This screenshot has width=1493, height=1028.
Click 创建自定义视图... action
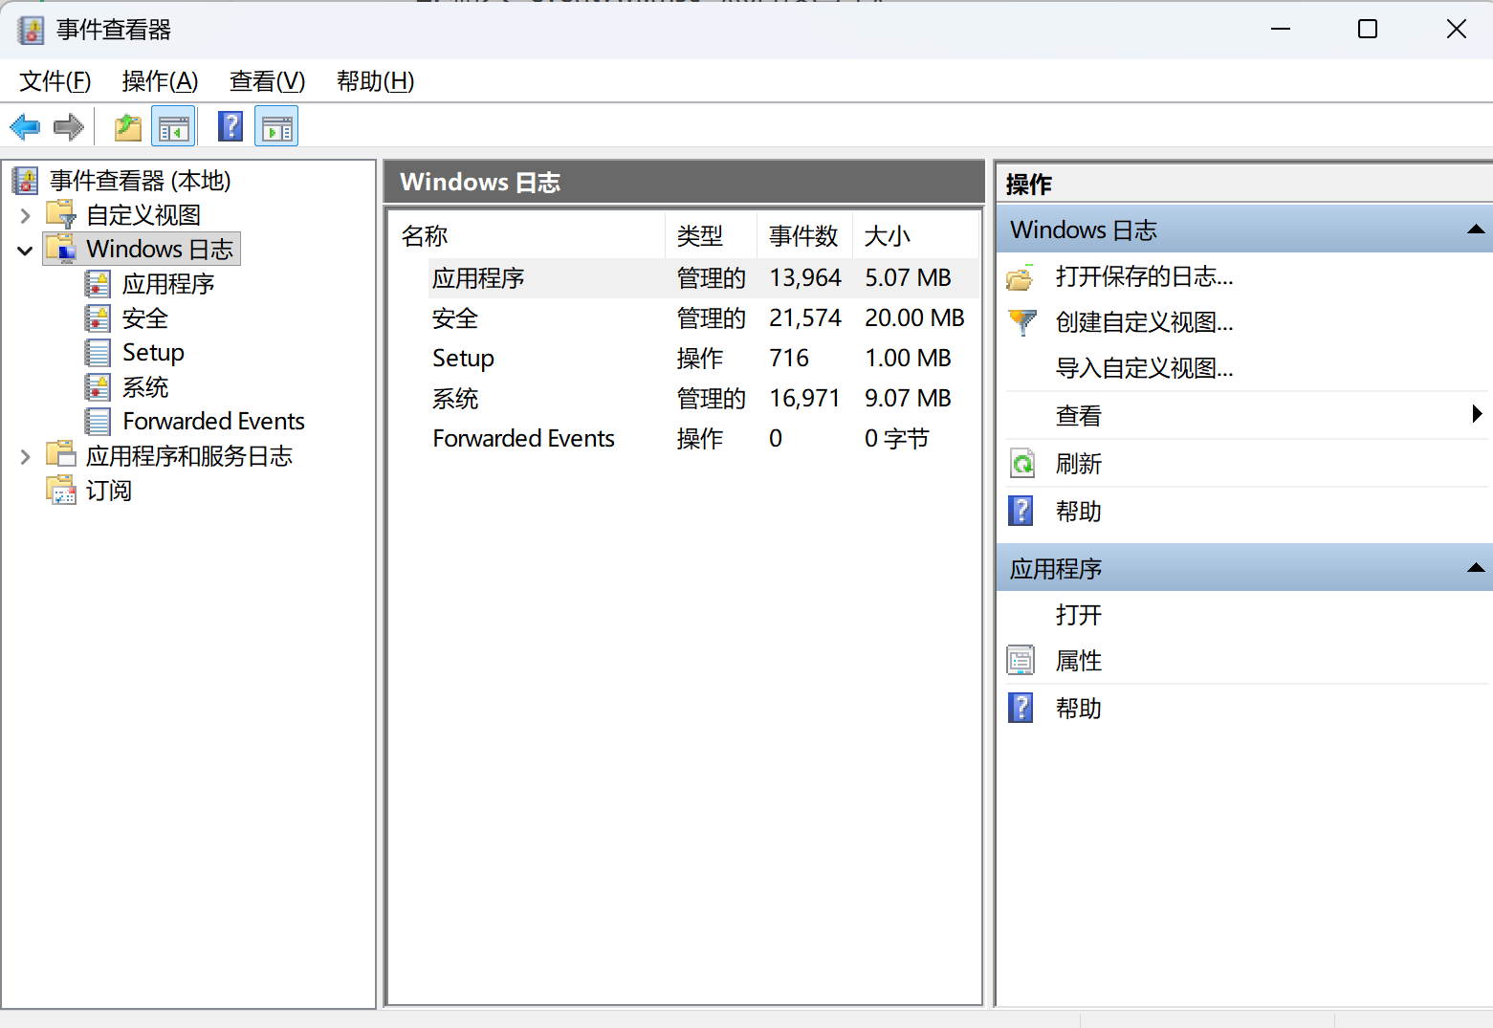pos(1144,322)
